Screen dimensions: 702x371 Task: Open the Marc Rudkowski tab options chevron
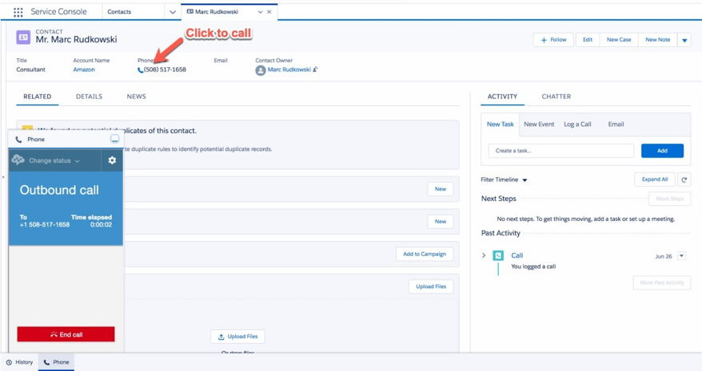[260, 12]
